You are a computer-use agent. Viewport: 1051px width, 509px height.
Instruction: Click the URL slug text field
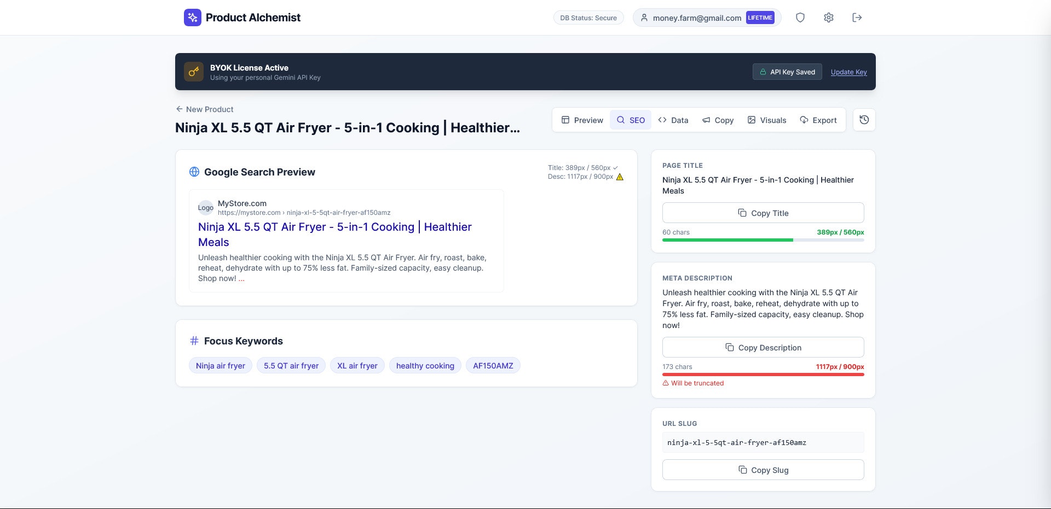(x=763, y=442)
